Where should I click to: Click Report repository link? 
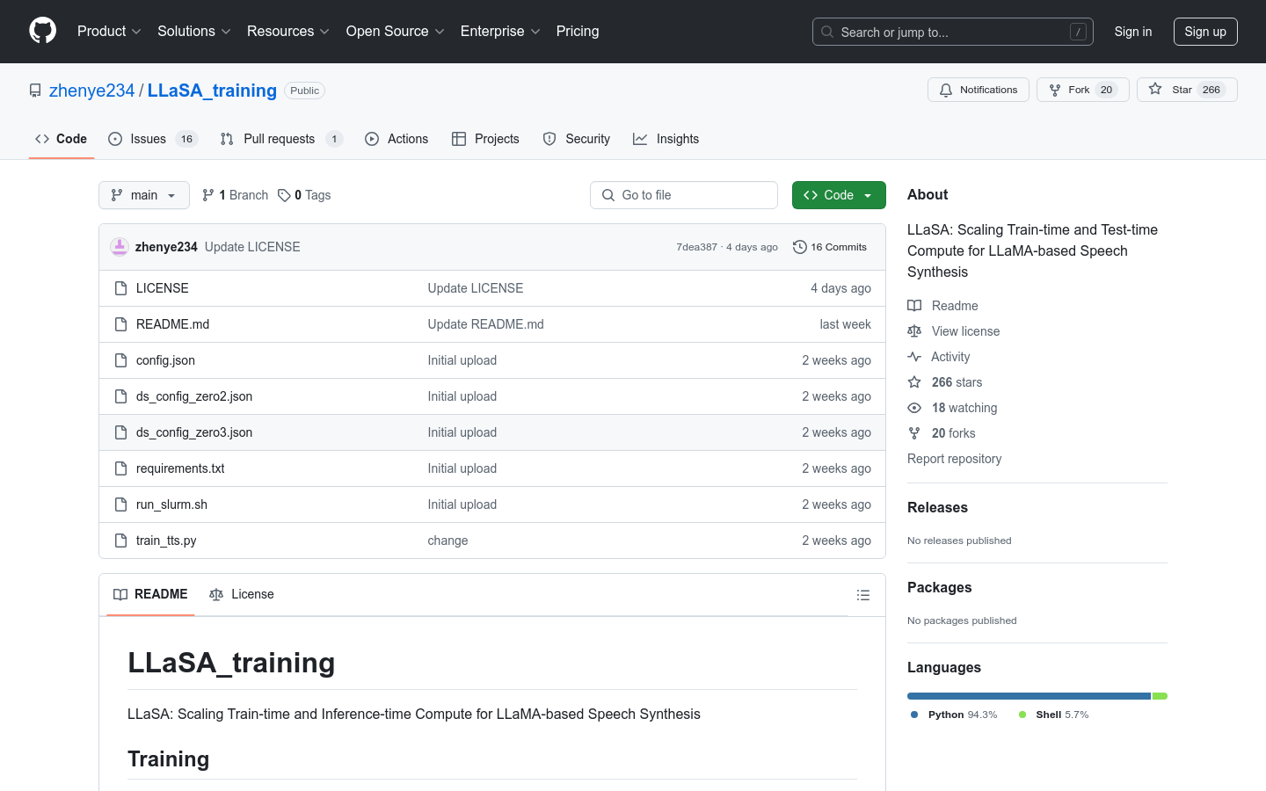(954, 459)
